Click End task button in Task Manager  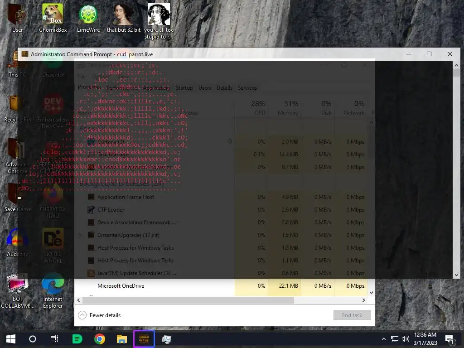352,315
